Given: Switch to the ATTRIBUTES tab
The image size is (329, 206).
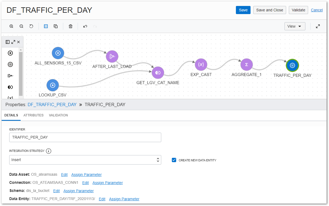Looking at the screenshot, I should (33, 115).
